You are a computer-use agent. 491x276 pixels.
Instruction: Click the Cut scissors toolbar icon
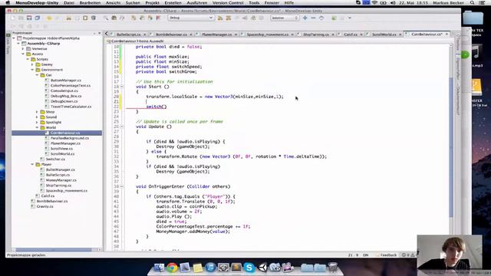(68, 18)
